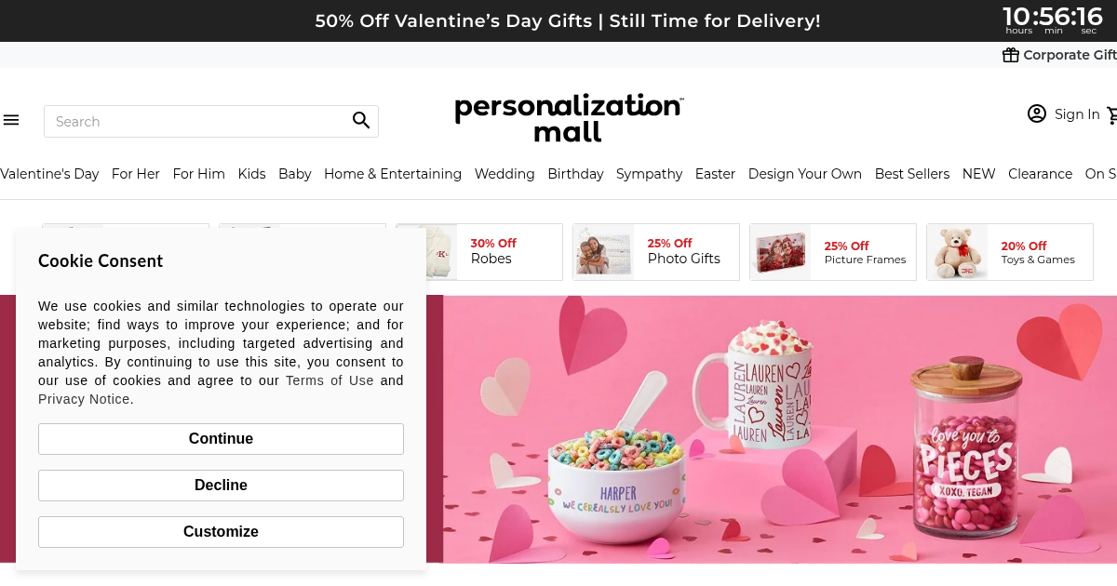Open the Best Sellers menu item
The image size is (1117, 586).
click(912, 174)
